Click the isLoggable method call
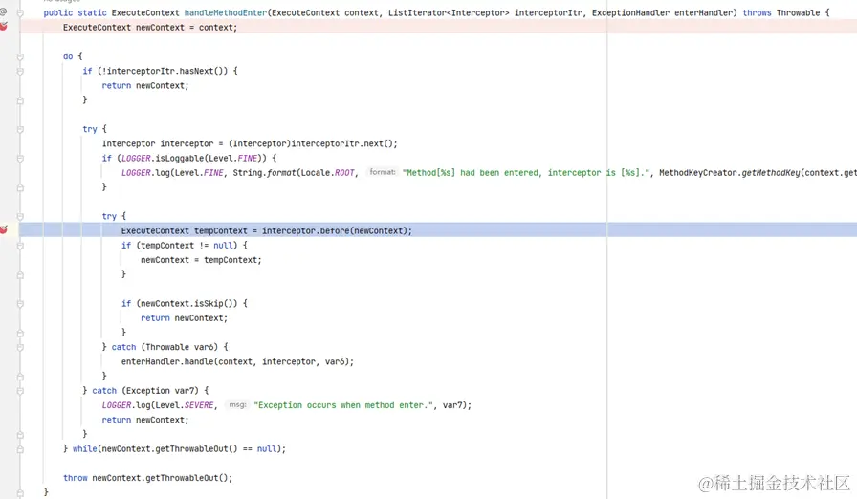This screenshot has width=857, height=499. click(179, 159)
